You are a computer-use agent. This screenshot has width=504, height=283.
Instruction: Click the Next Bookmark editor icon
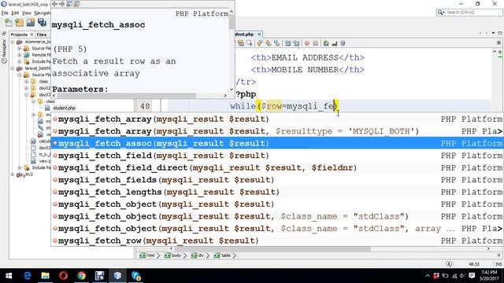[x=268, y=43]
